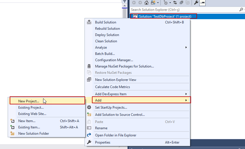This screenshot has height=149, width=245.
Task: Choose Existing Project in Add submenu
Action: click(47, 107)
